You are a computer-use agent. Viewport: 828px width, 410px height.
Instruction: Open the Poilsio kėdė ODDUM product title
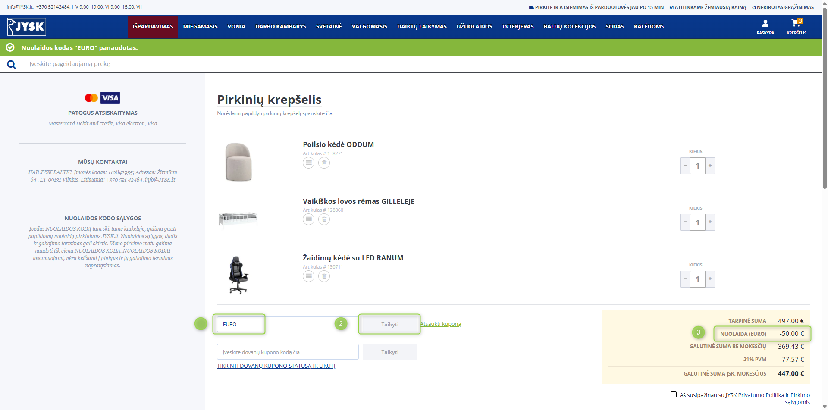coord(338,144)
